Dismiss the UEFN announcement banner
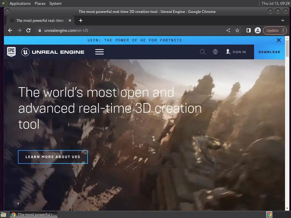 click(x=278, y=40)
